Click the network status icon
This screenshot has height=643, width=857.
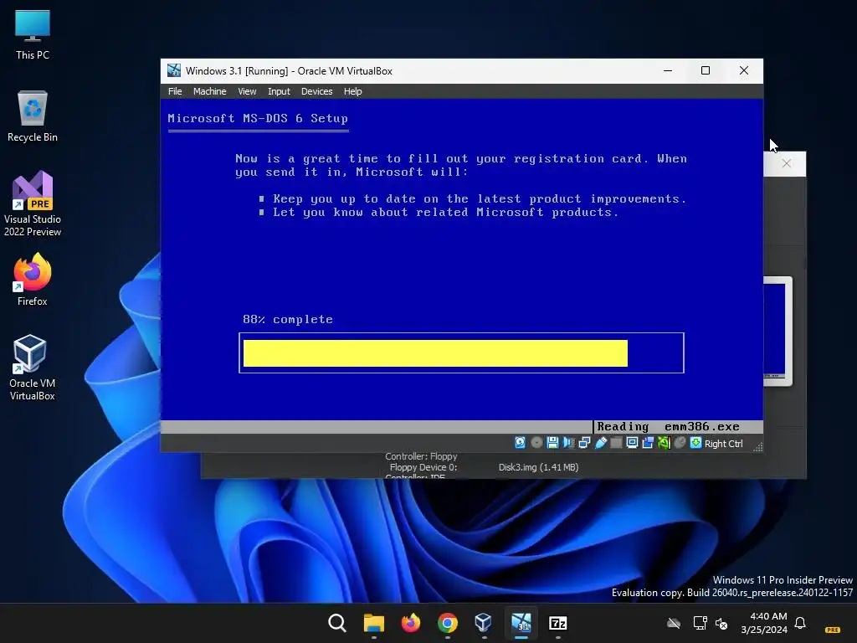click(584, 443)
